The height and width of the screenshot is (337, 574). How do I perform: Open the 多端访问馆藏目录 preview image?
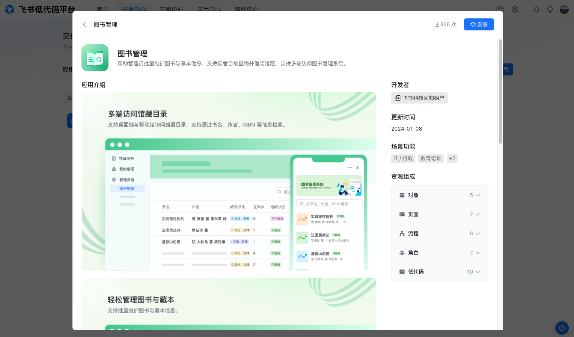click(x=229, y=181)
